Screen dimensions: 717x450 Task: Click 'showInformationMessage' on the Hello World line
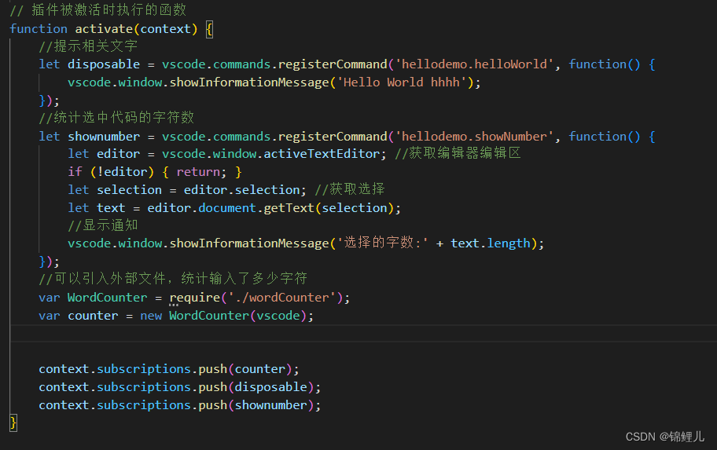(x=249, y=82)
